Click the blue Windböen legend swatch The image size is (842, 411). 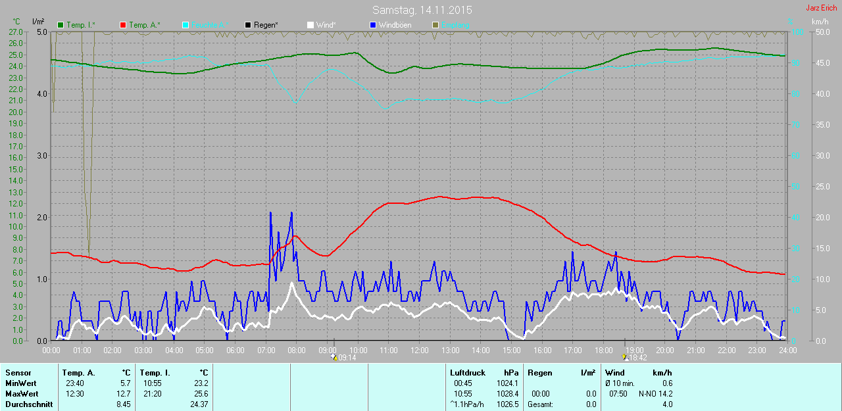pos(372,25)
